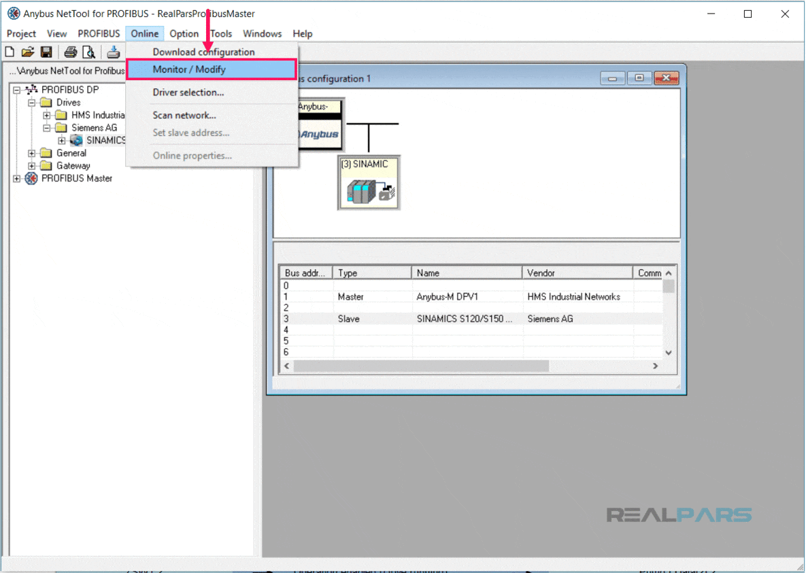Click the table scroll right arrow

pyautogui.click(x=656, y=366)
